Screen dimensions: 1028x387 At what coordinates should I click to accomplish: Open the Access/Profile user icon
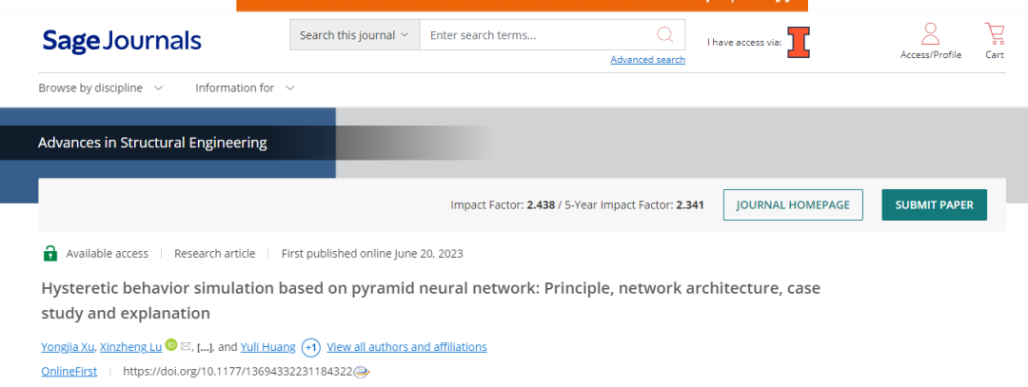click(x=930, y=35)
